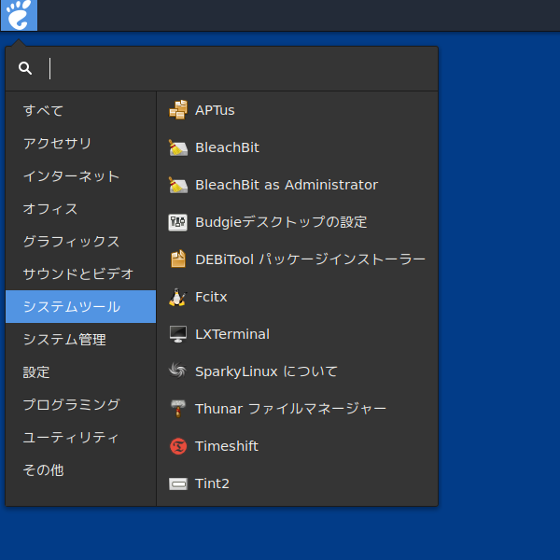
Task: Choose the プログラミング category
Action: pos(80,405)
